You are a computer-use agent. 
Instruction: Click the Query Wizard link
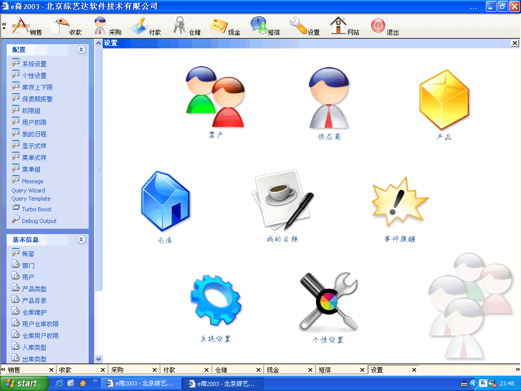pos(28,190)
